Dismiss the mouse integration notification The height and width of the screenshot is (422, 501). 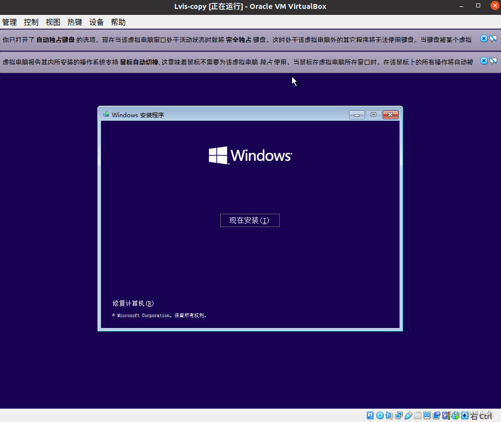484,61
